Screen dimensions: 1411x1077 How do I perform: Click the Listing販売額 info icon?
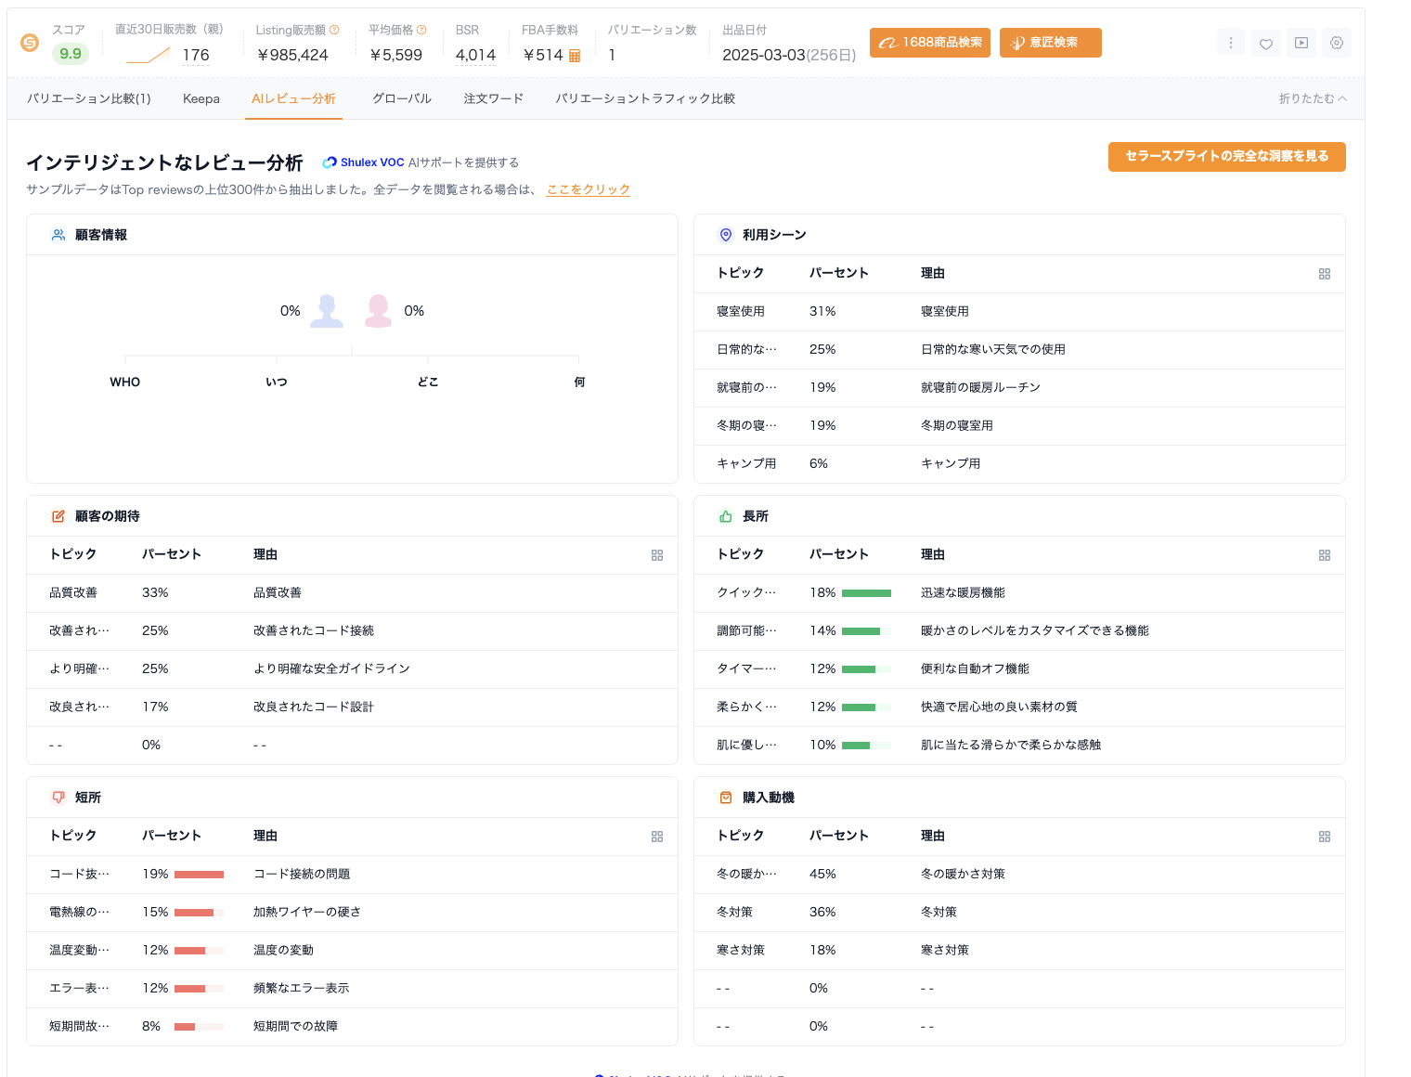pyautogui.click(x=334, y=29)
